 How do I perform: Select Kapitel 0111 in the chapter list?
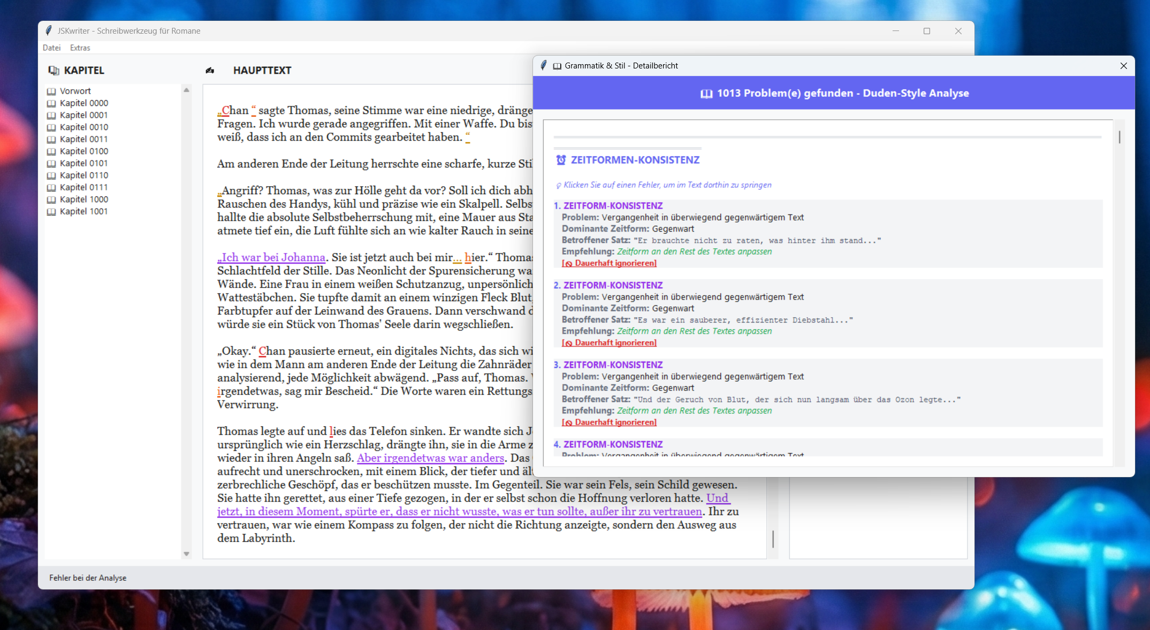click(83, 187)
